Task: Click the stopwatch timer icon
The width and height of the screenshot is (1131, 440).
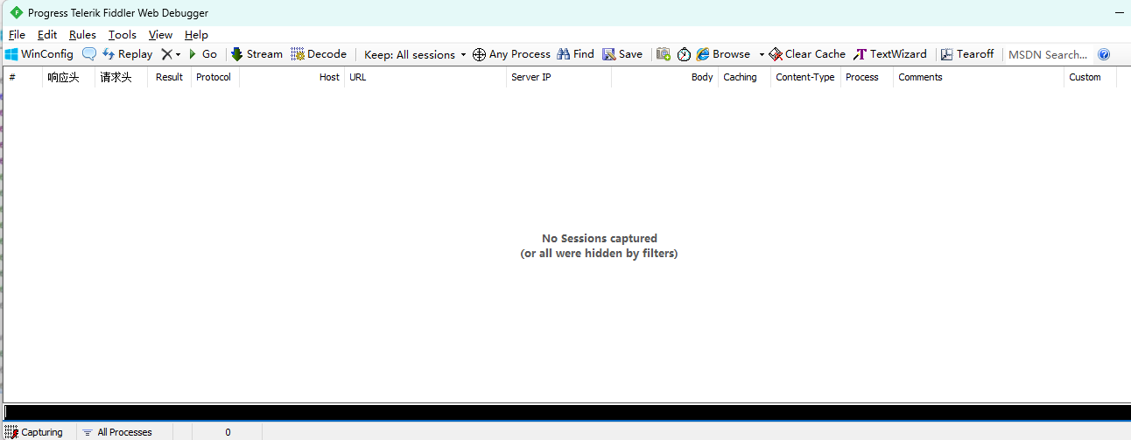Action: pyautogui.click(x=684, y=54)
